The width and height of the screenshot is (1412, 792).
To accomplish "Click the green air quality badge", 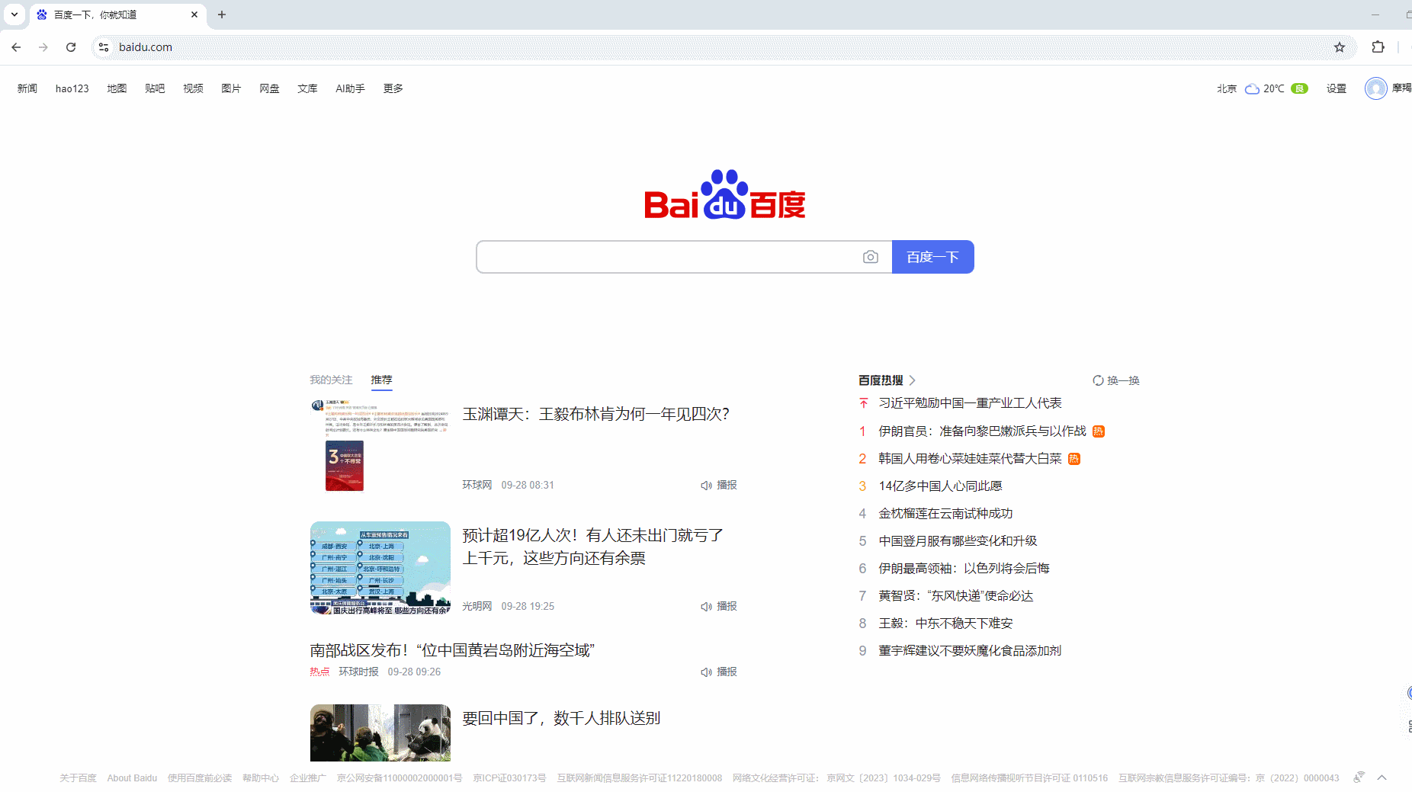I will (1300, 88).
